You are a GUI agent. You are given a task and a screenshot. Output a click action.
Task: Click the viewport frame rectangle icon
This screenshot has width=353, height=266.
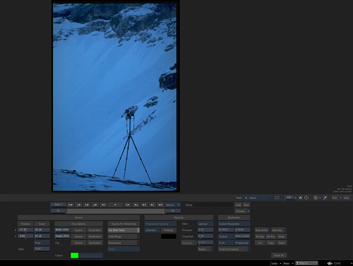tap(276, 197)
